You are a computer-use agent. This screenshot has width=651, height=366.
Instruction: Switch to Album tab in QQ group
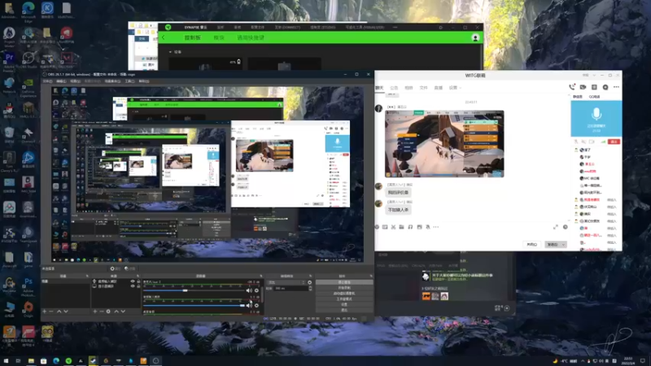point(409,88)
